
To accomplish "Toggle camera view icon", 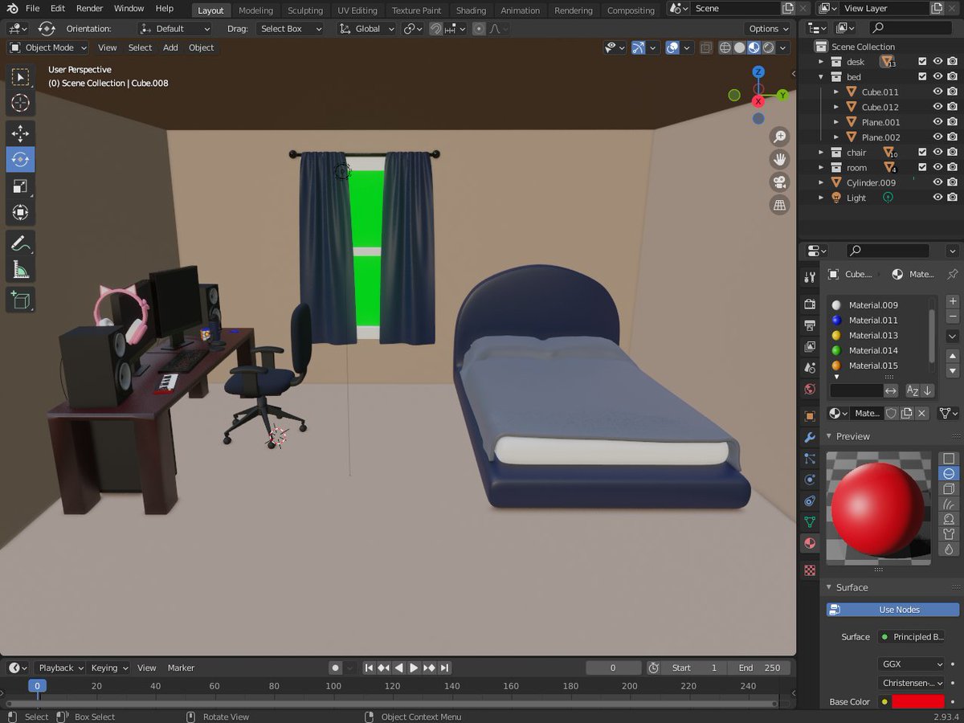I will 778,182.
